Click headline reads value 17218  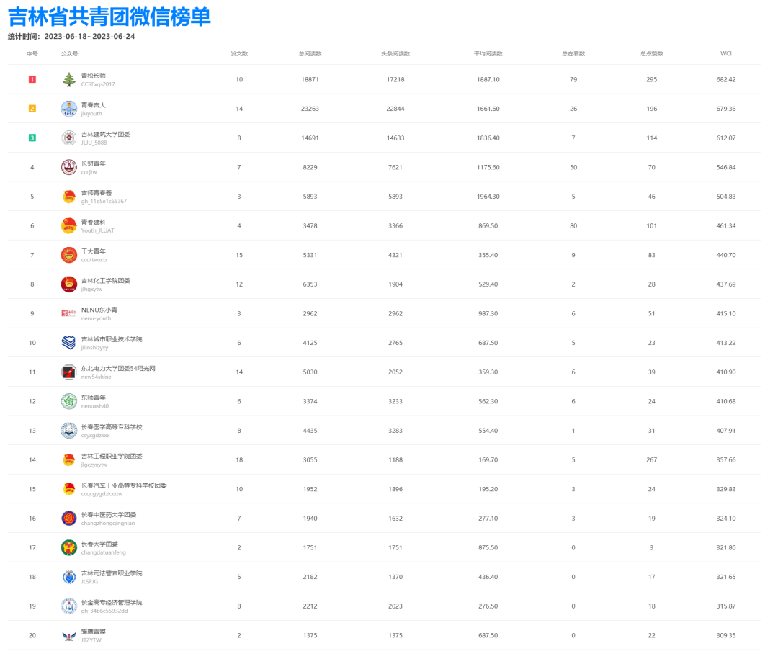click(x=395, y=79)
